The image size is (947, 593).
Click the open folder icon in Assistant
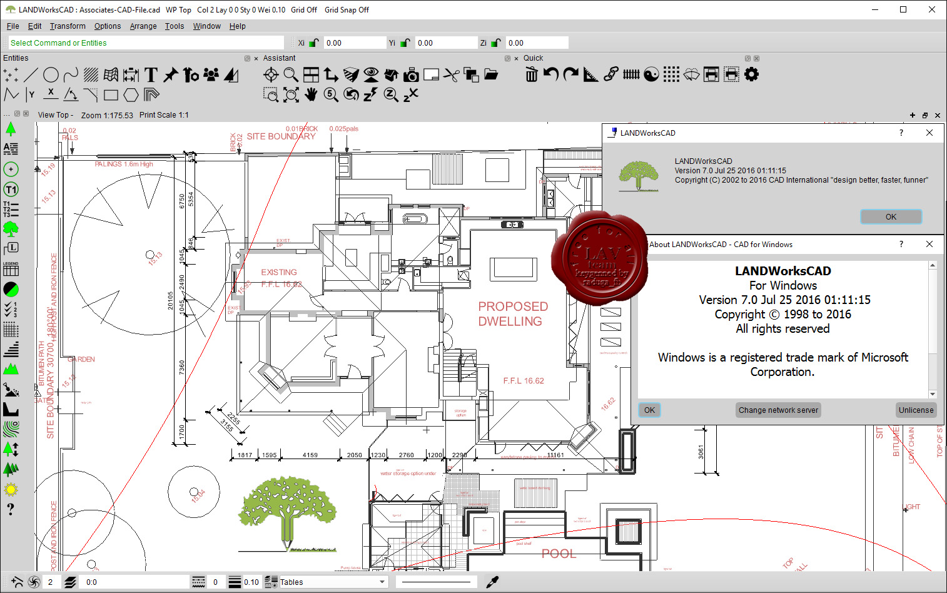point(491,75)
